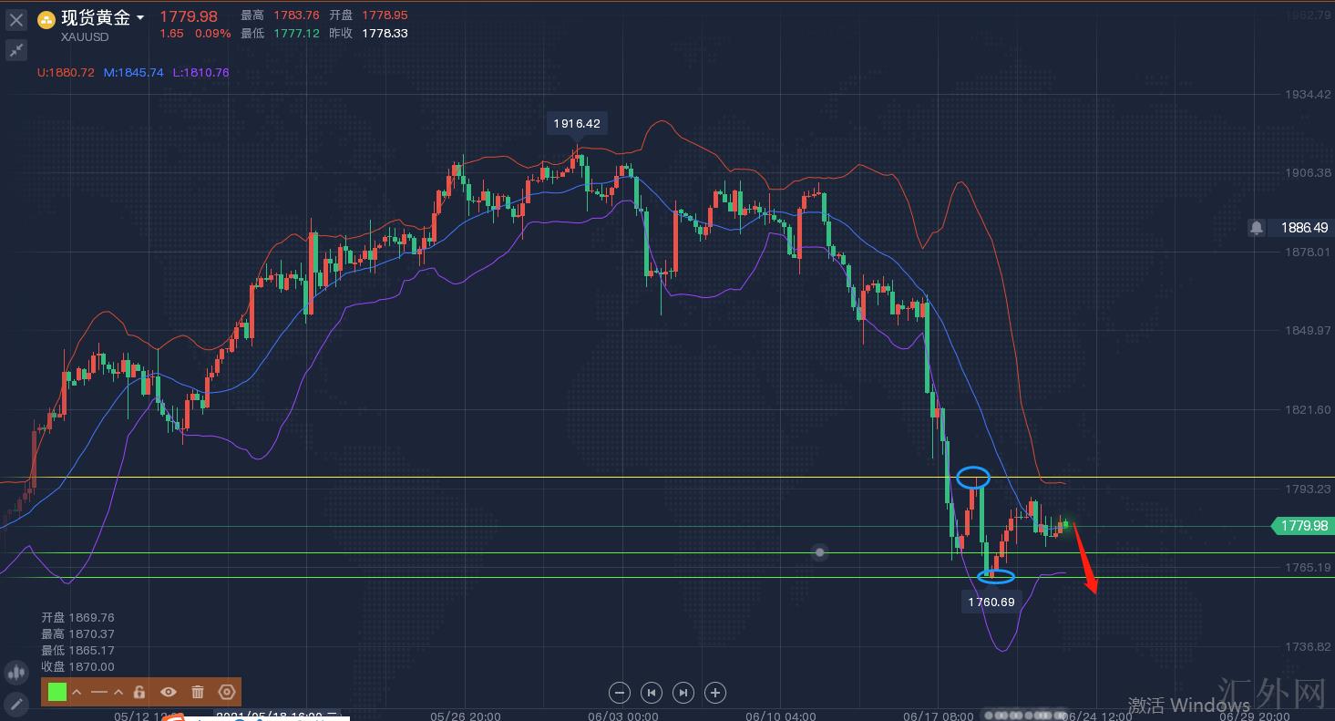The image size is (1335, 721).
Task: Click the XAUUSD ticker label
Action: click(x=85, y=37)
